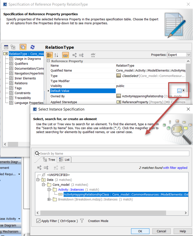Collapse the Core_model folder node
This screenshot has width=193, height=236.
click(x=44, y=185)
